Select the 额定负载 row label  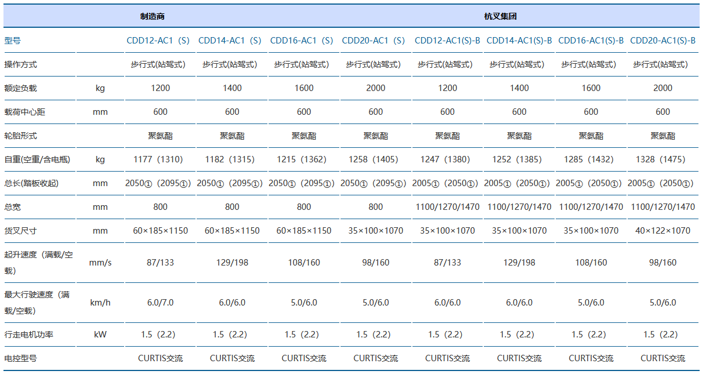point(20,88)
